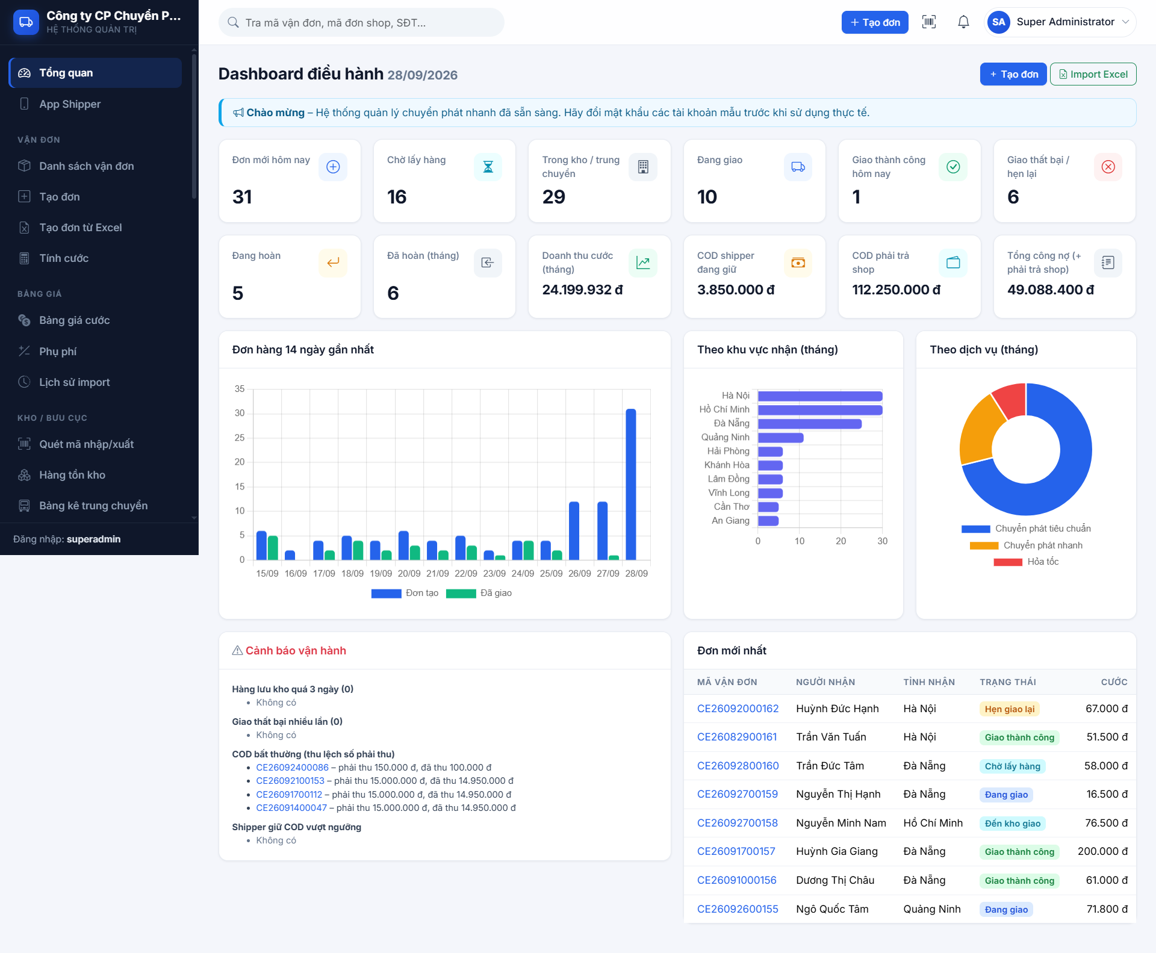The width and height of the screenshot is (1156, 953).
Task: Click the sidebar vertical scrollbar
Action: point(194,126)
